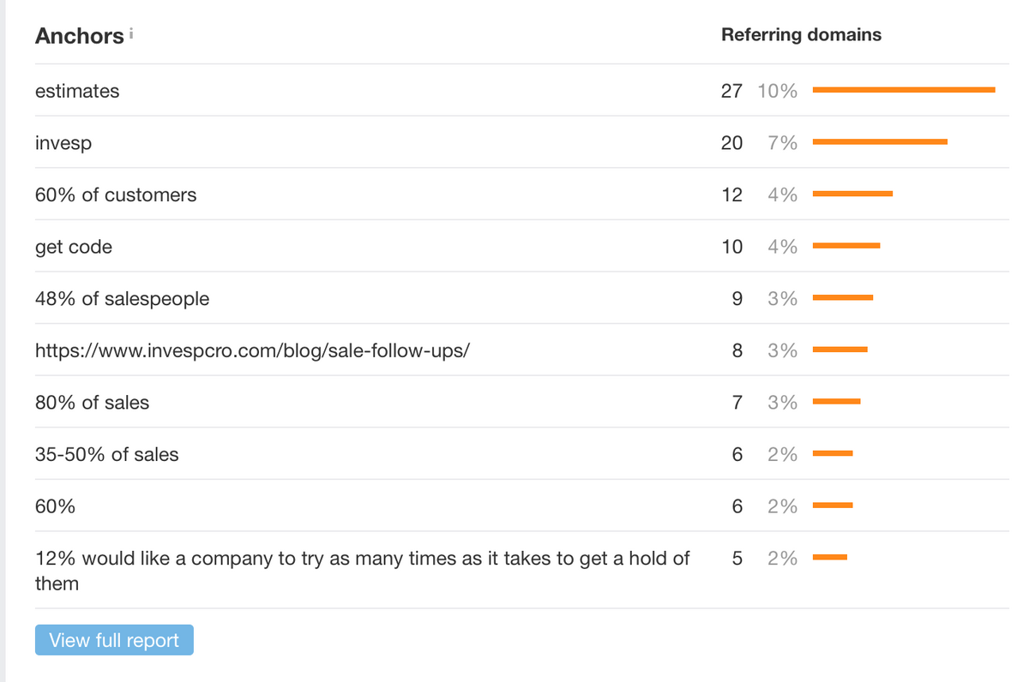Click the info icon beside Anchors heading

coord(131,35)
